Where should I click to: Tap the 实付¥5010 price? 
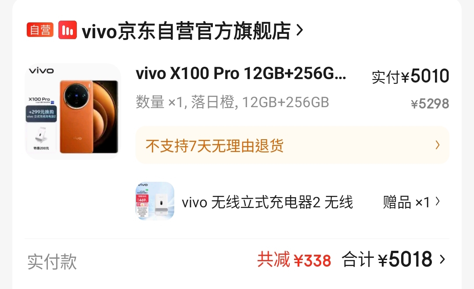pyautogui.click(x=410, y=76)
